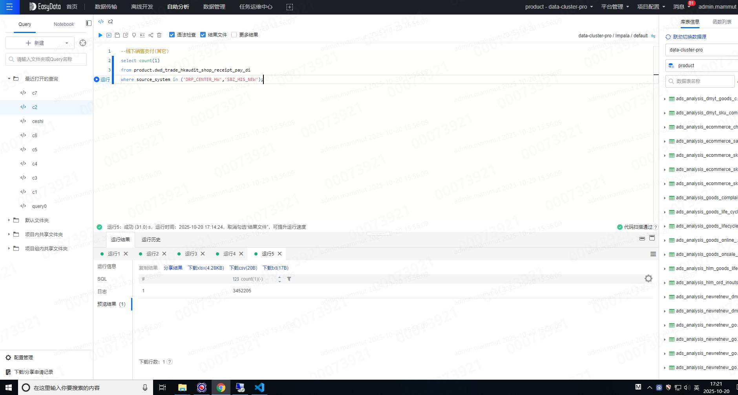The width and height of the screenshot is (738, 395).
Task: Click the 分享结果 link
Action: point(173,268)
